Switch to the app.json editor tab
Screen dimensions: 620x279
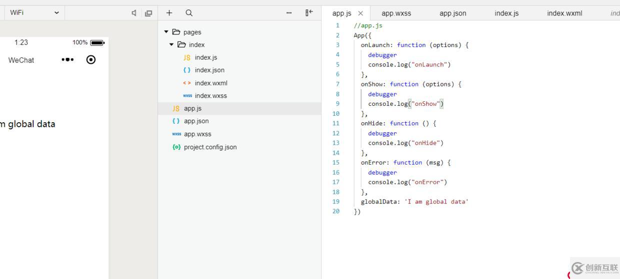(x=452, y=13)
